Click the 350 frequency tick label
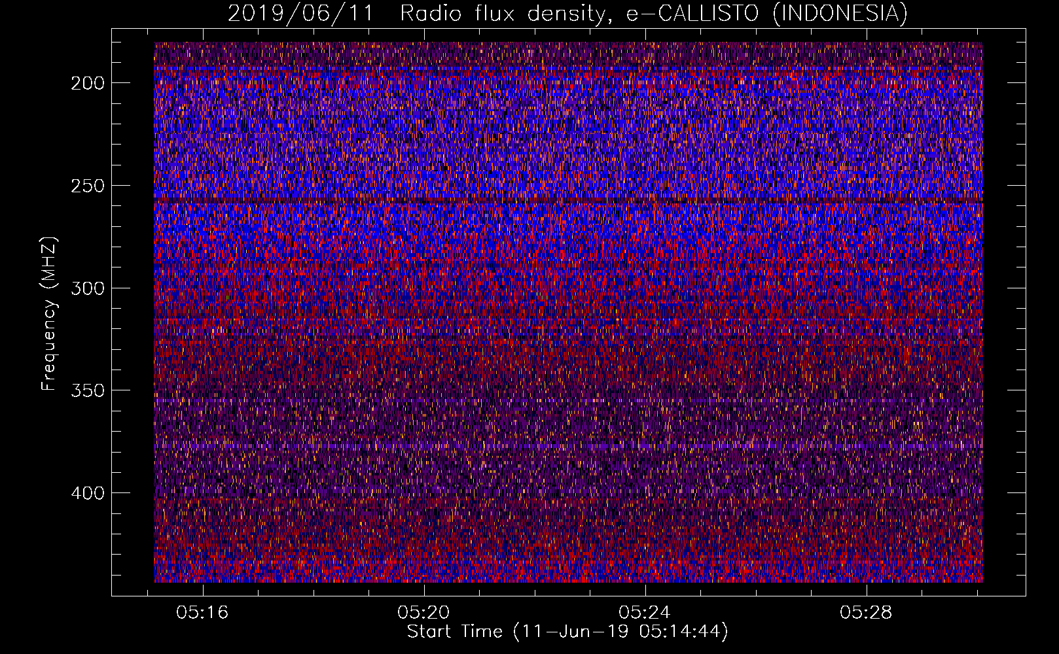Screen dimensions: 1059x654 coord(88,390)
